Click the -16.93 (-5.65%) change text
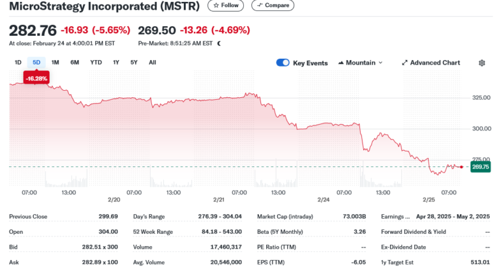 click(95, 31)
